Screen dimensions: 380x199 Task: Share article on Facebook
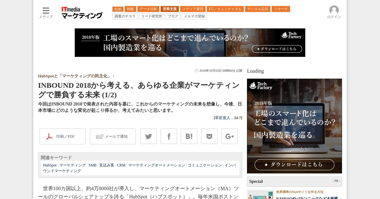[x=169, y=136]
